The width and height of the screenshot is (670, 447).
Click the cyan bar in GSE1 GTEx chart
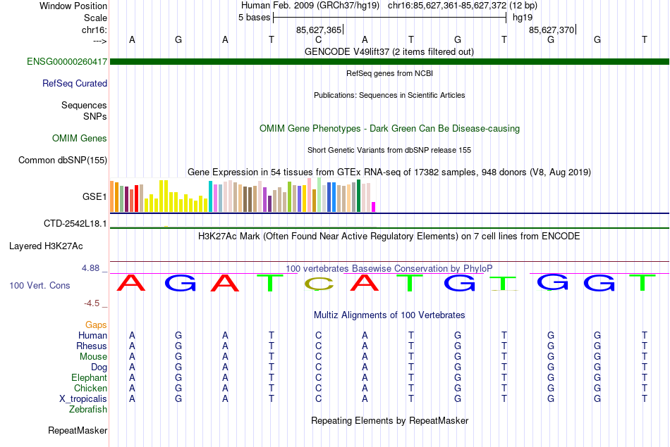[x=210, y=196]
